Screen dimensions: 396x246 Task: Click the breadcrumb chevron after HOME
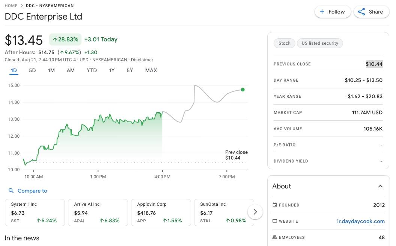point(22,6)
